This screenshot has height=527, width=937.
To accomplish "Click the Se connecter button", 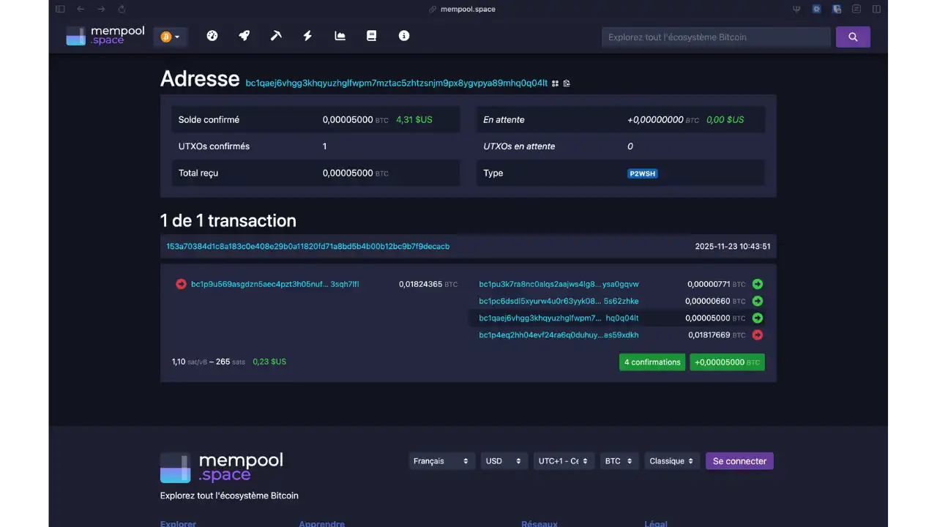I will 739,460.
